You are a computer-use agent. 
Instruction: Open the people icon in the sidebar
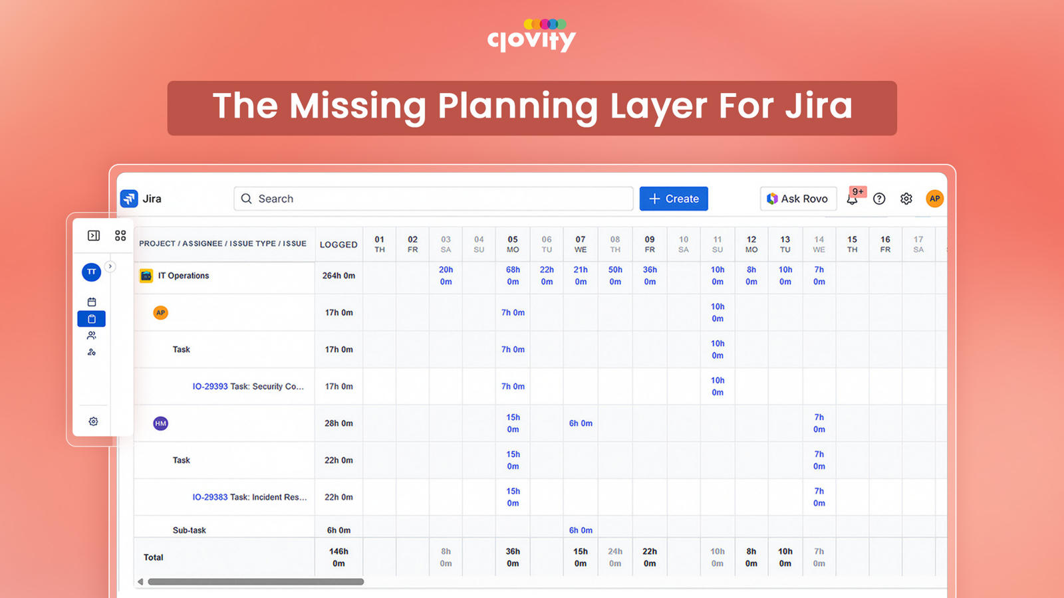(x=92, y=336)
